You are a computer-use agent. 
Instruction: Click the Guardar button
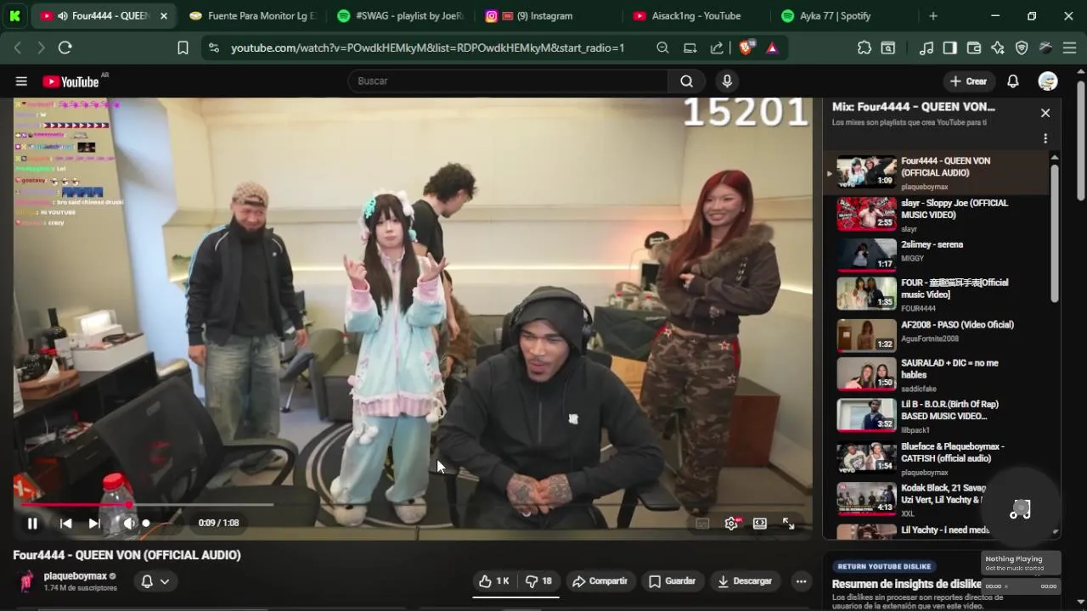pyautogui.click(x=672, y=581)
